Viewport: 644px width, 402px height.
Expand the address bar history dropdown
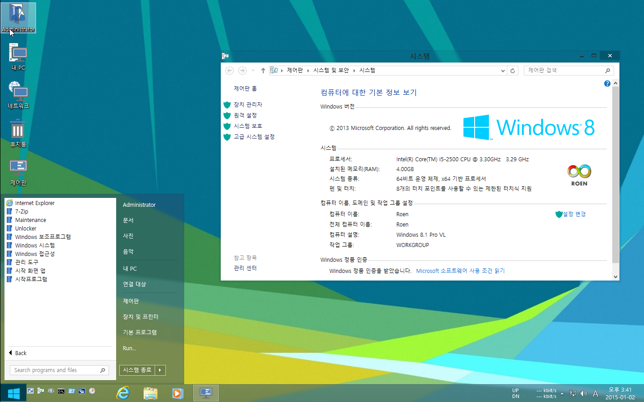503,71
